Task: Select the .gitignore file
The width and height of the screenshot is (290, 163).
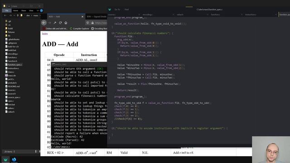Action: pyautogui.click(x=11, y=43)
